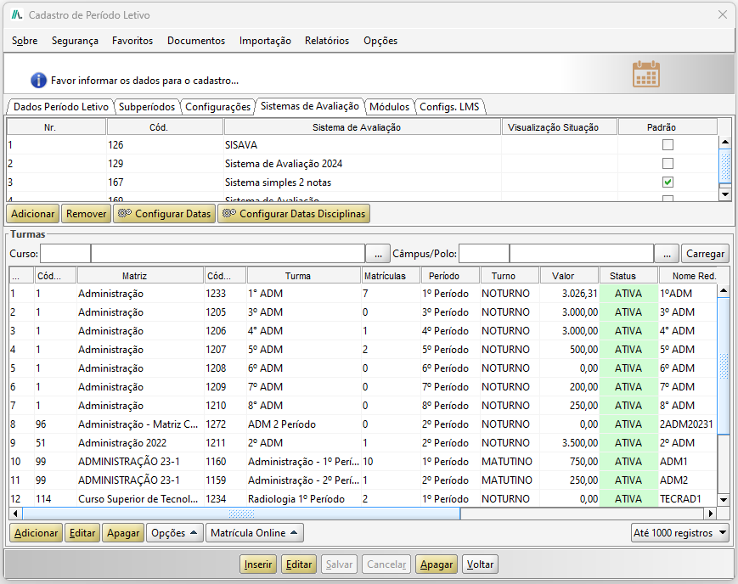Click the Inserir button in bottom bar

258,564
